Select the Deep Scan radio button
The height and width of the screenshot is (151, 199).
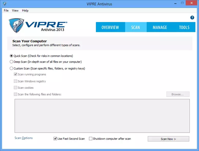pyautogui.click(x=11, y=62)
